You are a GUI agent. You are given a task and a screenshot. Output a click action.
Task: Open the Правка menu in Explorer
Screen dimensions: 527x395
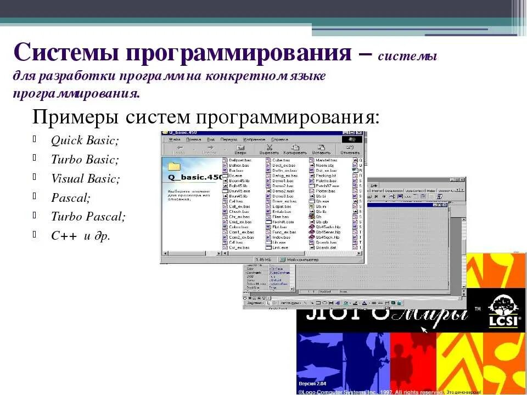[193, 139]
